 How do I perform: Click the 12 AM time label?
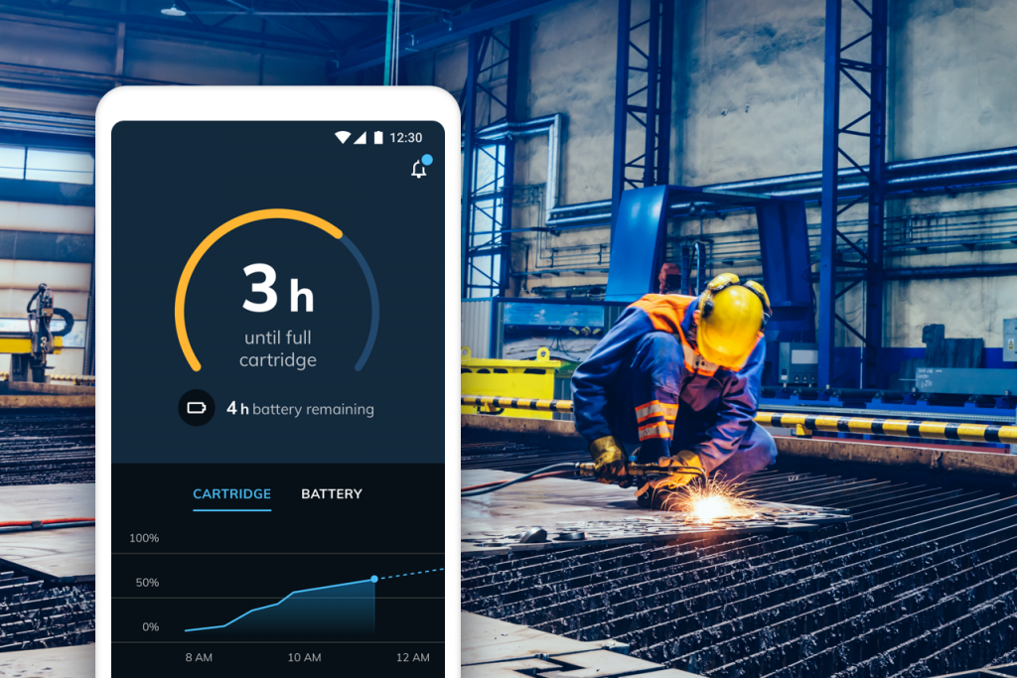pyautogui.click(x=413, y=657)
